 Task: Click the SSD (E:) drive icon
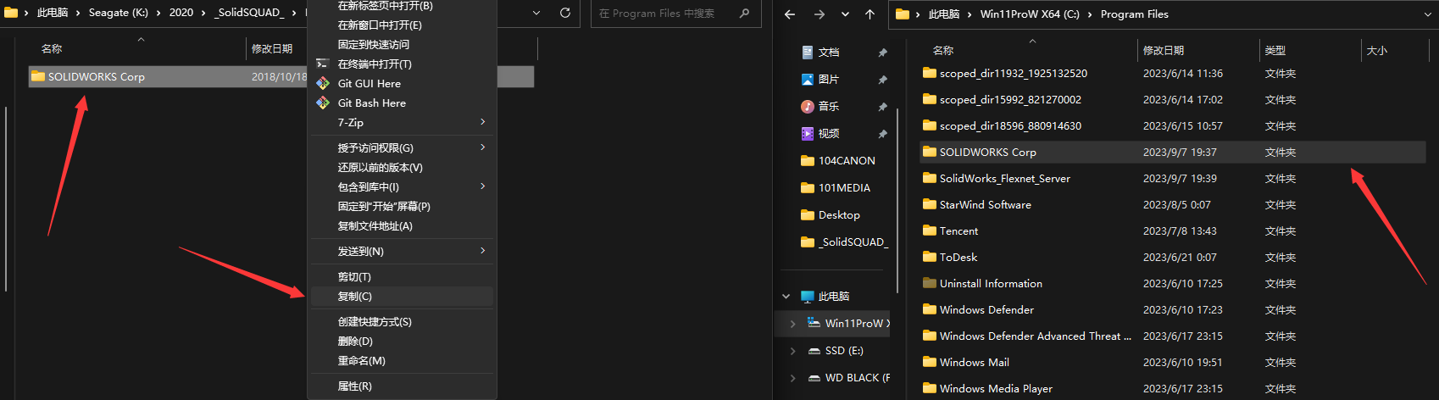pyautogui.click(x=814, y=350)
